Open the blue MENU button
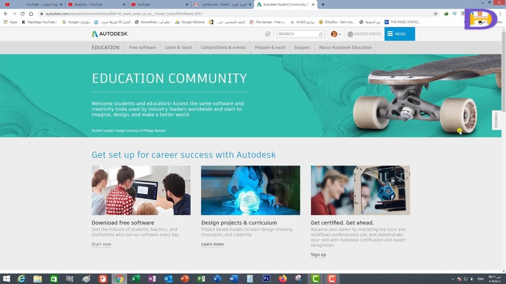The image size is (506, 284). pyautogui.click(x=400, y=34)
